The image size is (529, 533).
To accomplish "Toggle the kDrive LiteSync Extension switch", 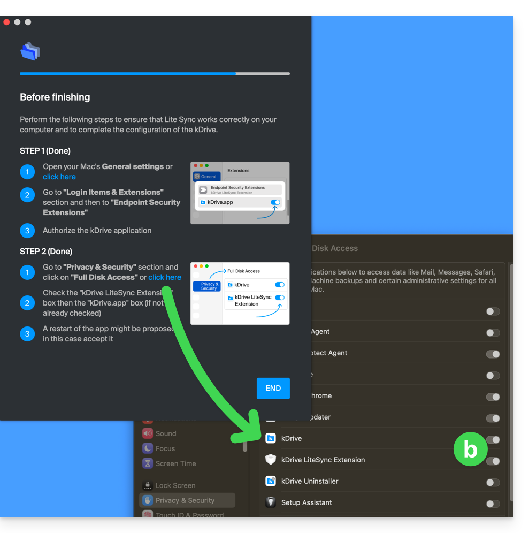I will [x=493, y=461].
